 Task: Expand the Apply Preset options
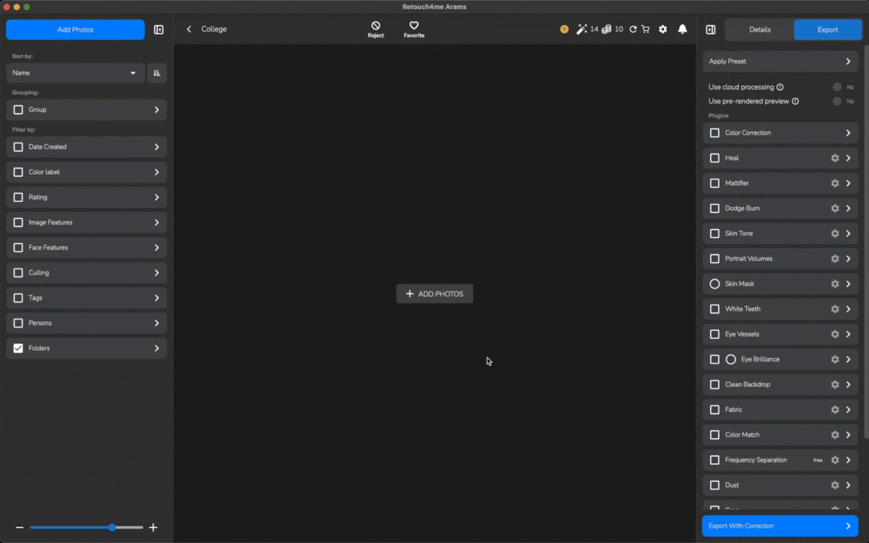848,62
